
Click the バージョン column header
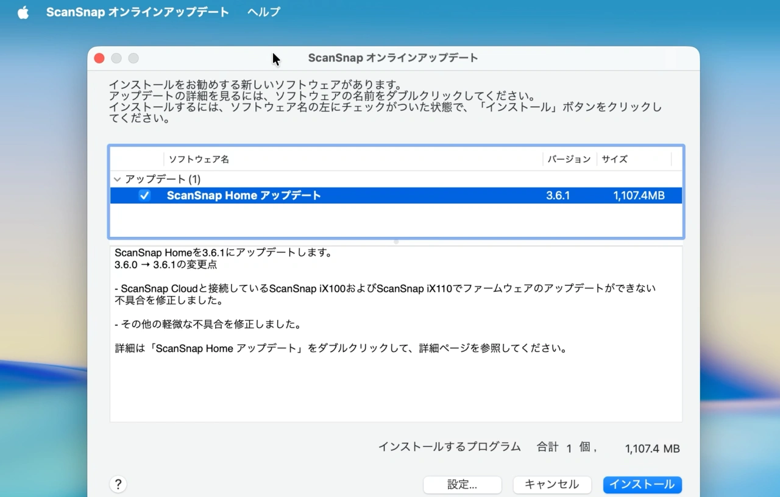point(569,159)
